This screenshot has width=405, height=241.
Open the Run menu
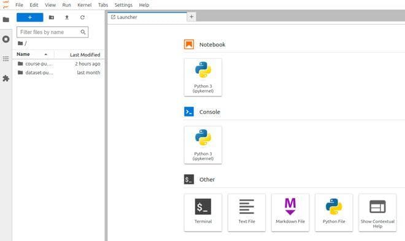coord(66,5)
